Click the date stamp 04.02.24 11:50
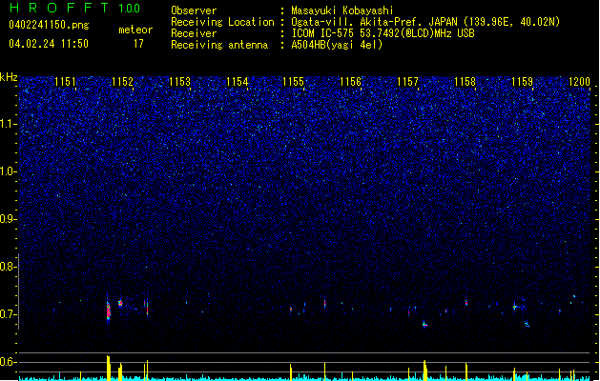 [x=49, y=44]
